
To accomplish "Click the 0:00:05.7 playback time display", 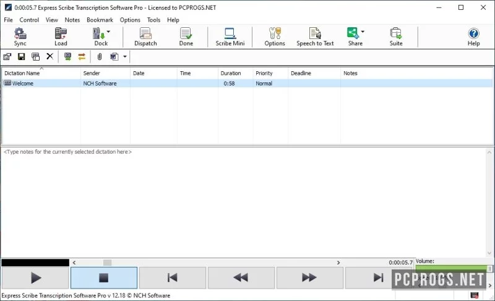I will pyautogui.click(x=400, y=263).
